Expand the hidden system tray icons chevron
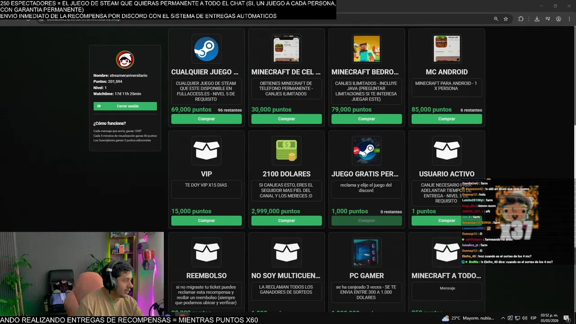The height and width of the screenshot is (324, 576). [503, 318]
